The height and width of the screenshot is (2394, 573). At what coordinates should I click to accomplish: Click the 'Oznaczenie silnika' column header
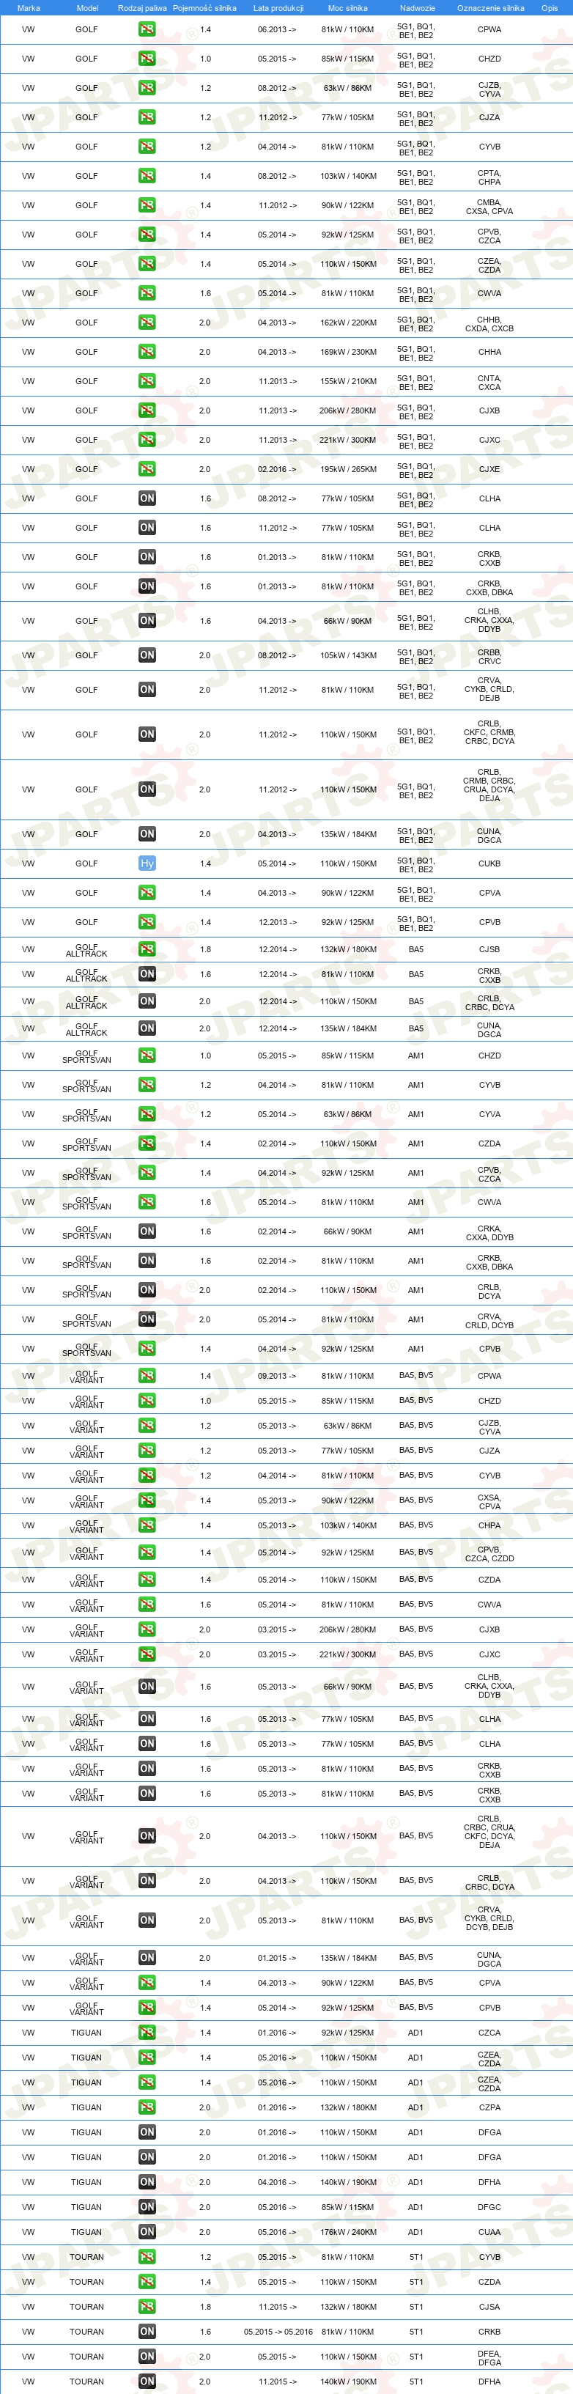coord(490,7)
